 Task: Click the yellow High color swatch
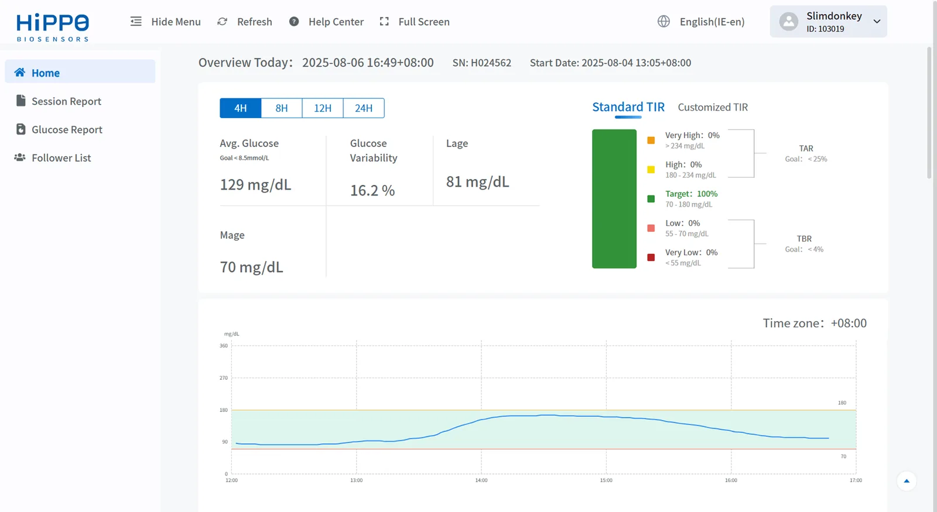(651, 170)
